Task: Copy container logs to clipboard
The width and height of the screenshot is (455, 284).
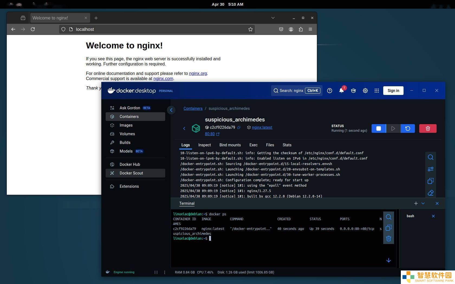Action: coord(431,181)
